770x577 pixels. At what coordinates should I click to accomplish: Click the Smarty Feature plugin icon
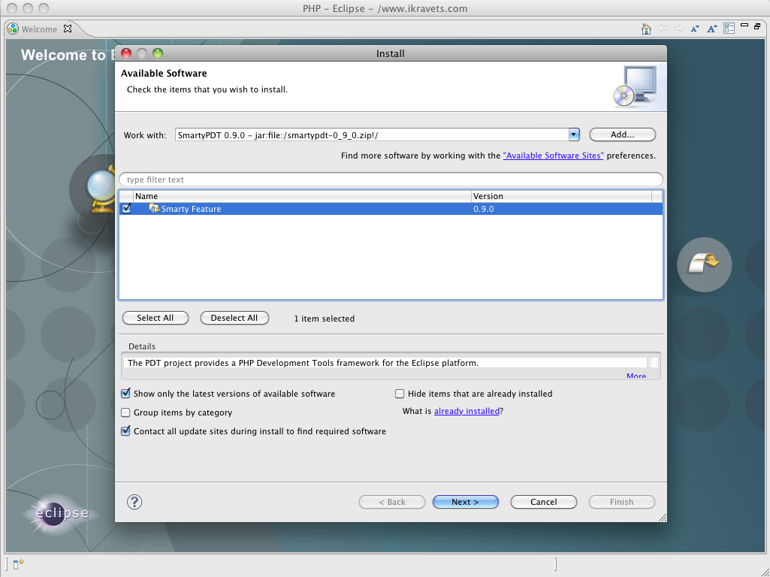tap(154, 208)
